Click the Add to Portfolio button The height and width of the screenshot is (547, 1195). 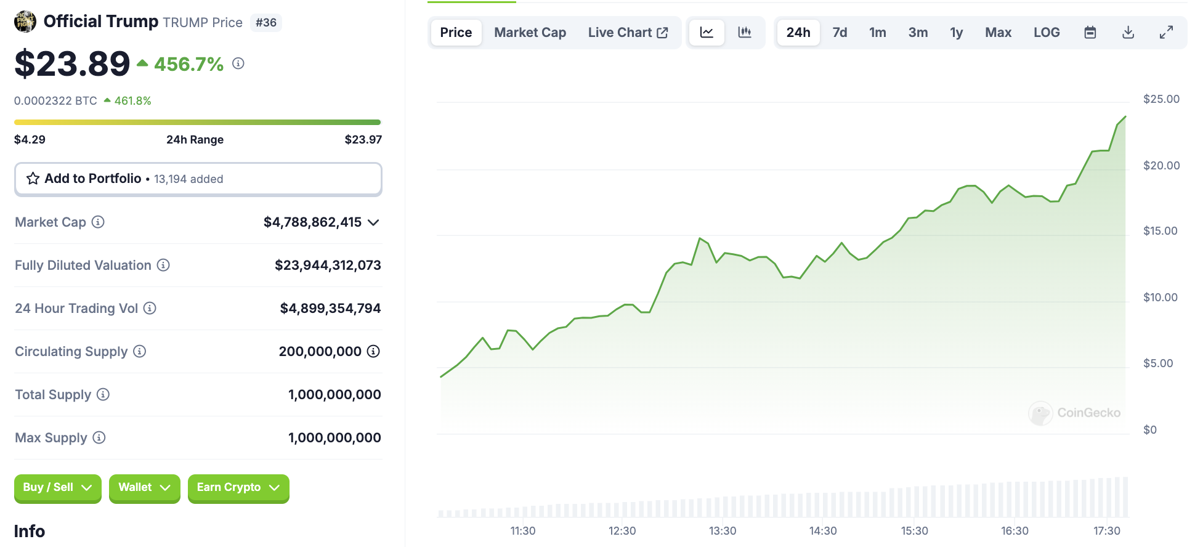(x=198, y=179)
